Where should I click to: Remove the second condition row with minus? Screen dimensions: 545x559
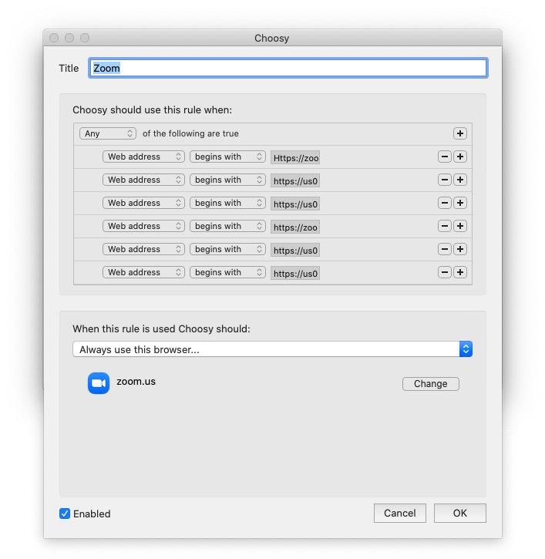[x=445, y=180]
